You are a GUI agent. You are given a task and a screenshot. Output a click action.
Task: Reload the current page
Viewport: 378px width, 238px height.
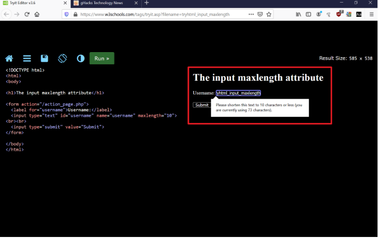click(x=27, y=14)
